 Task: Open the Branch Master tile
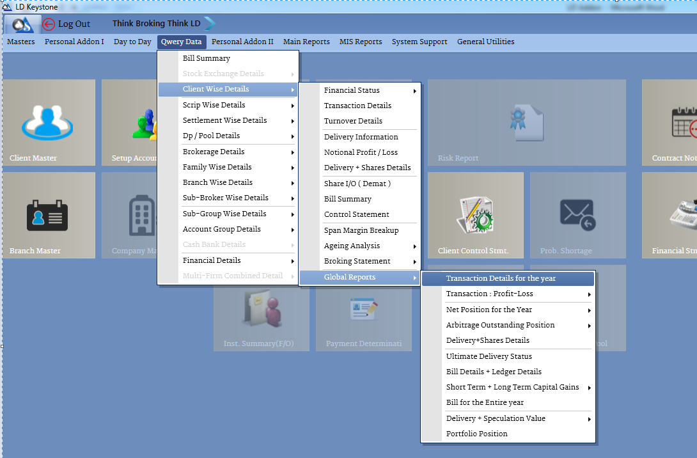tap(49, 215)
